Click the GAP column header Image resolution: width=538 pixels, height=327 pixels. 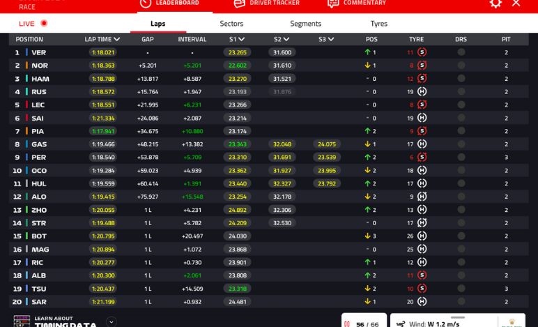click(x=148, y=40)
